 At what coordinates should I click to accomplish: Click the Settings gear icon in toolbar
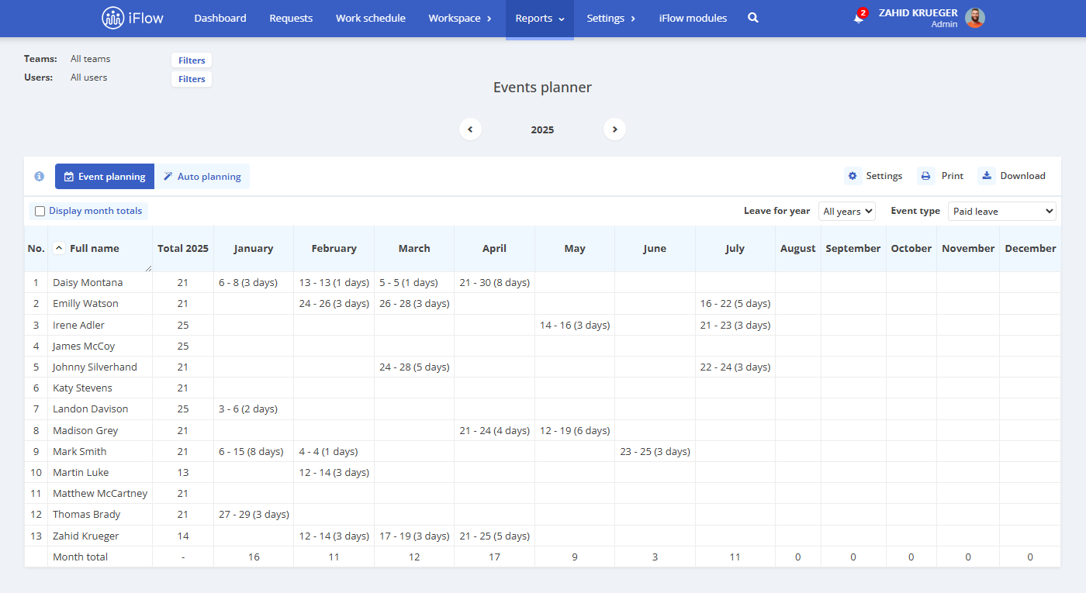click(853, 176)
